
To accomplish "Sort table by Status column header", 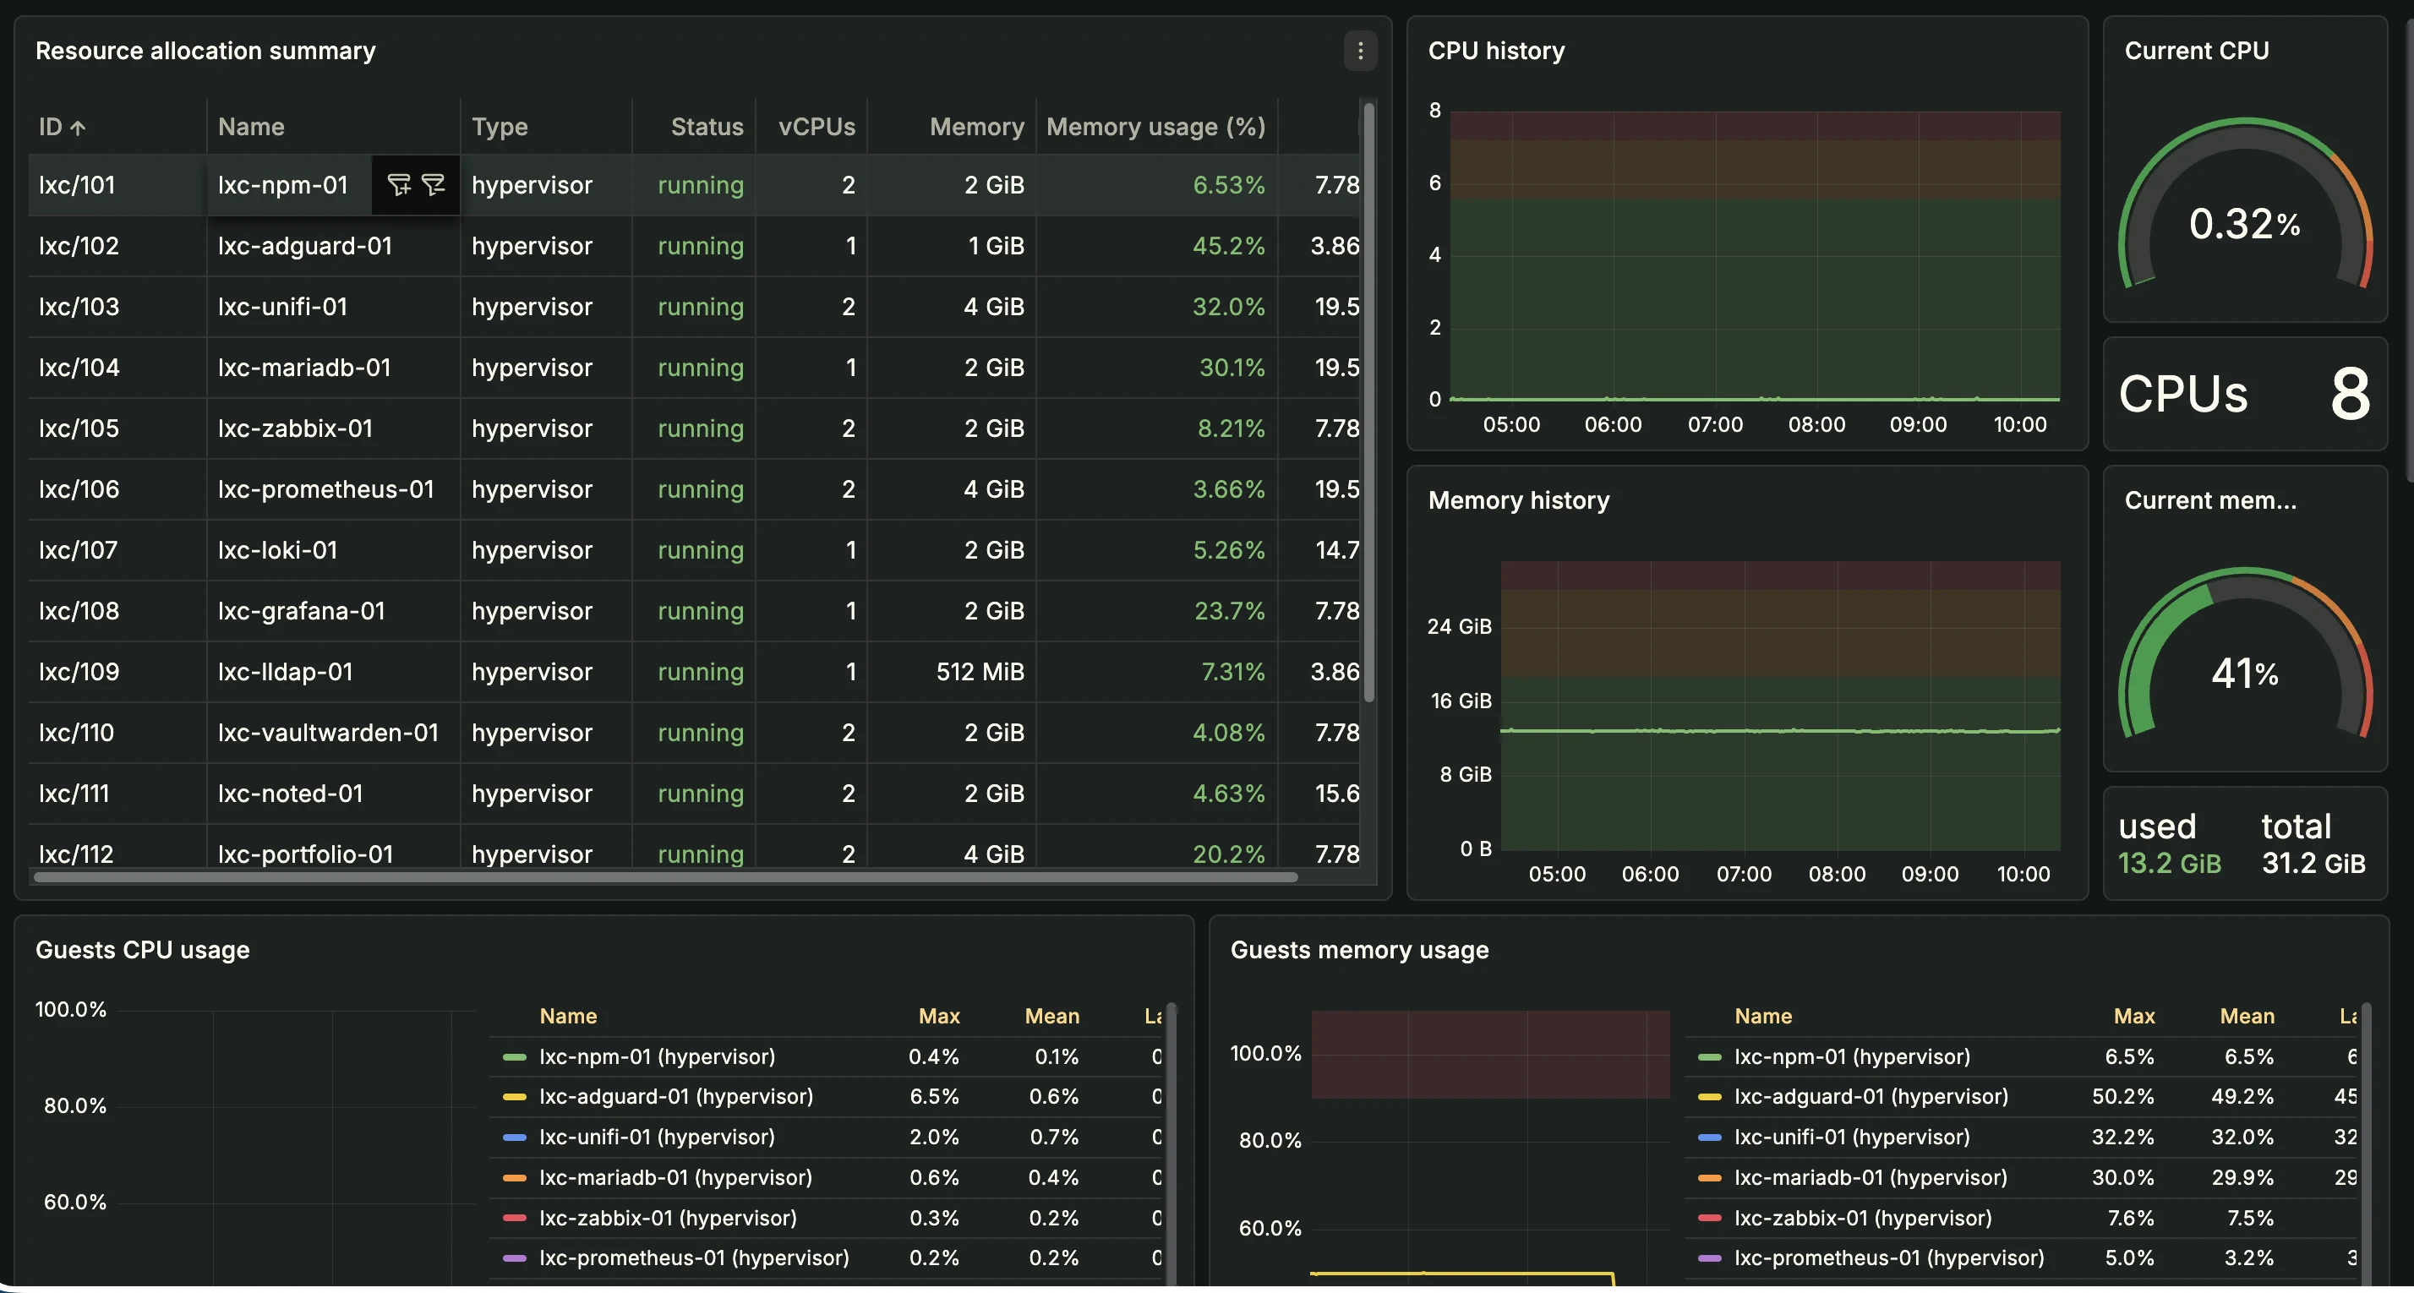I will [x=707, y=127].
